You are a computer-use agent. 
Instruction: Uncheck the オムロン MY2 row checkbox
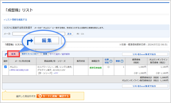pyautogui.click(x=5, y=67)
